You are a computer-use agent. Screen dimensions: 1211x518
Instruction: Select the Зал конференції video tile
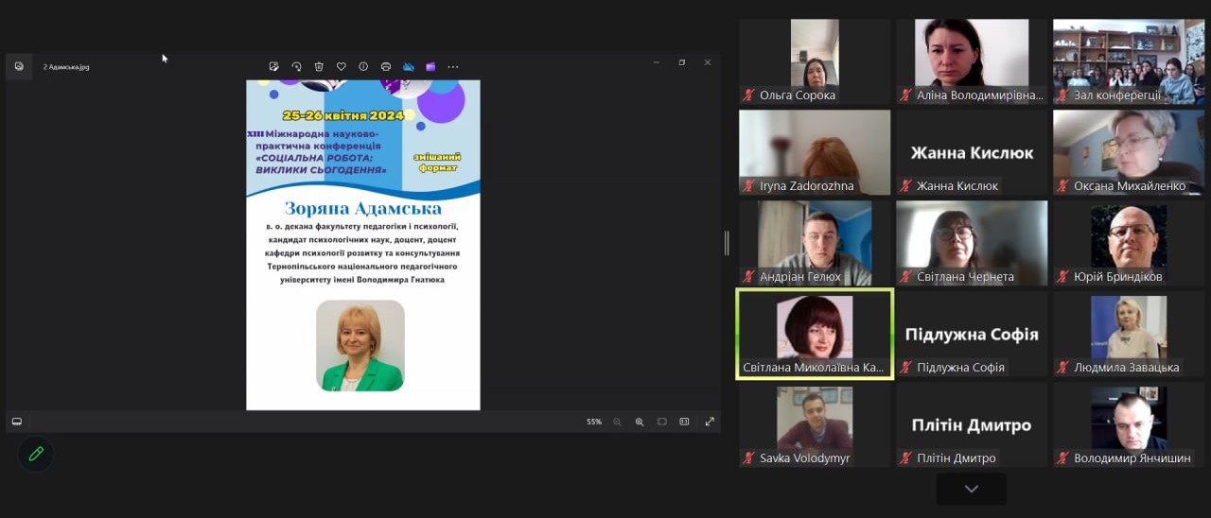[1128, 61]
